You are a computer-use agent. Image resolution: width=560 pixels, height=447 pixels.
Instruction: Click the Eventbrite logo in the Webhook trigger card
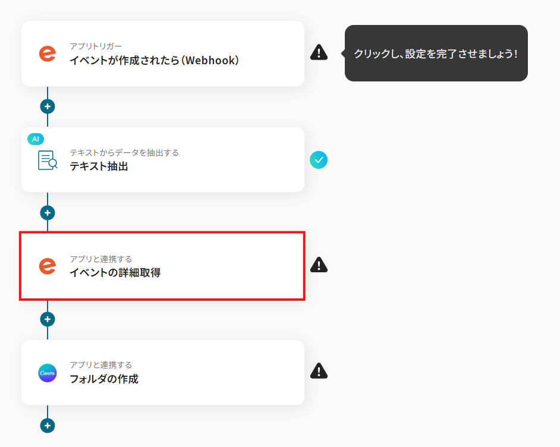(x=48, y=53)
